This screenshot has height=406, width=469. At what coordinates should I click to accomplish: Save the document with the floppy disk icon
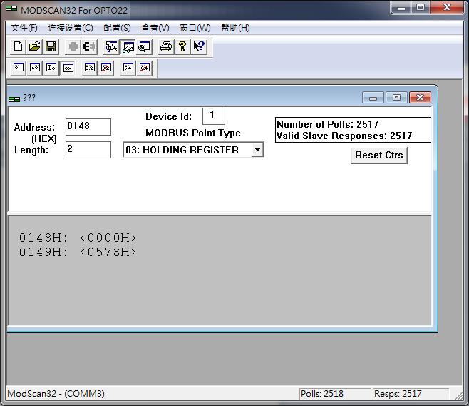pyautogui.click(x=51, y=46)
